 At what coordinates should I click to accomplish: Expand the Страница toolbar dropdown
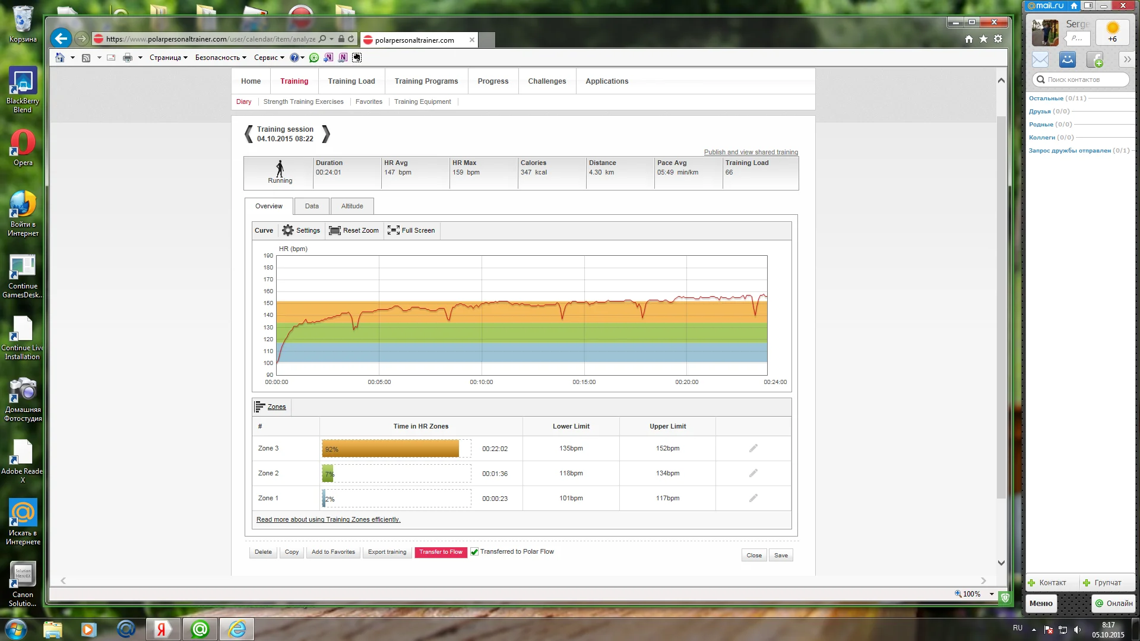(x=168, y=58)
